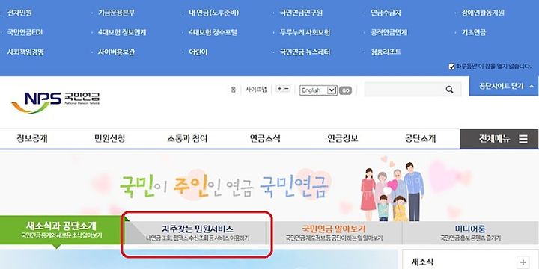Collapse the panel with 공단사이트 닫기
Screen dimensions: 539x269
point(504,86)
